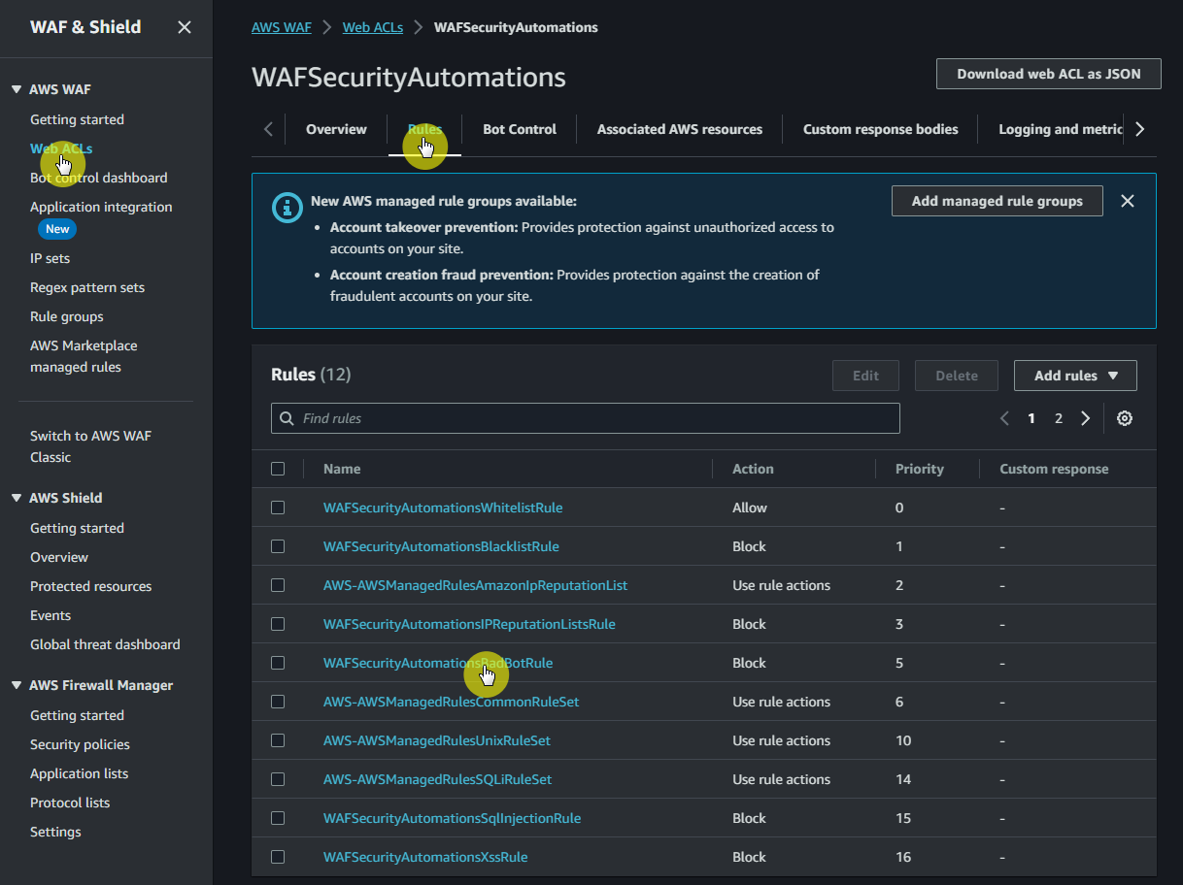Open rules table preferences gear icon

1125,418
